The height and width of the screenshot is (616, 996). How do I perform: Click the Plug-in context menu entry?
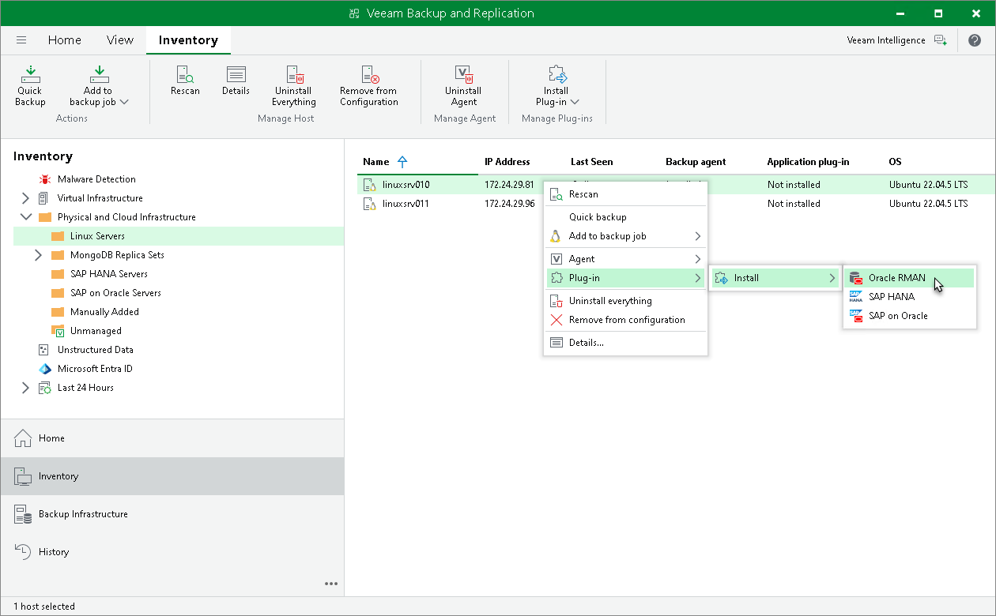point(625,278)
